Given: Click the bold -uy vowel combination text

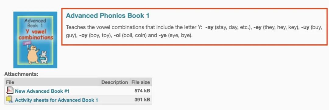Looking at the screenshot, I should click(x=305, y=28).
